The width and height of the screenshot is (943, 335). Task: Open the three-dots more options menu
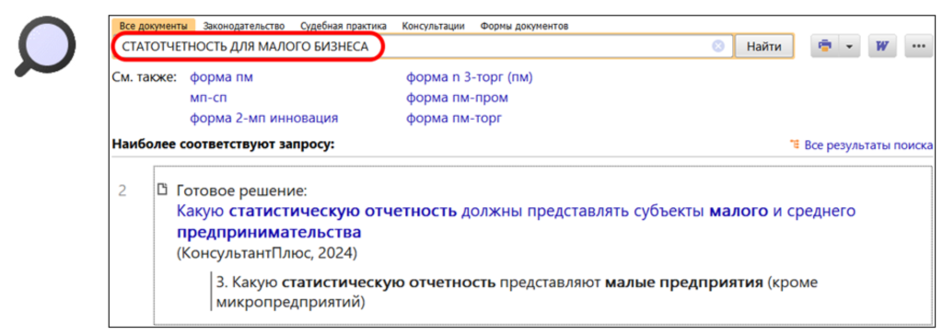918,46
